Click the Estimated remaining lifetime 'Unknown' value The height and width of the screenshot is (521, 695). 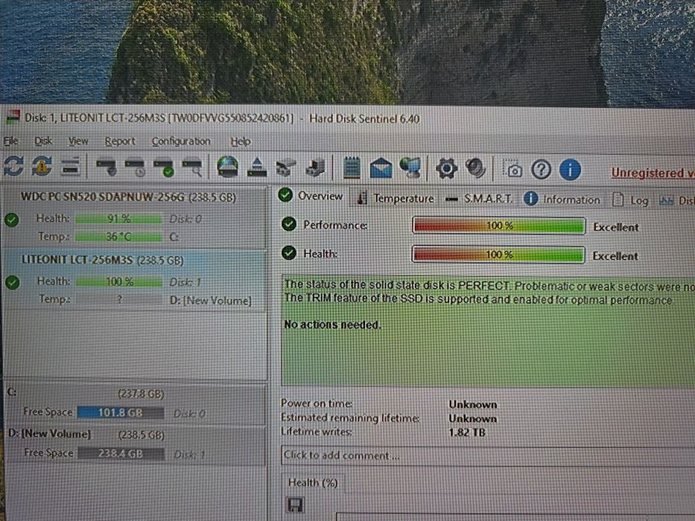click(x=472, y=418)
